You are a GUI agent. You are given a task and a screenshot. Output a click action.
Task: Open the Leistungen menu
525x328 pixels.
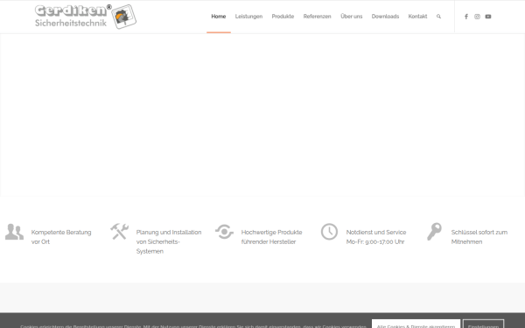[248, 17]
